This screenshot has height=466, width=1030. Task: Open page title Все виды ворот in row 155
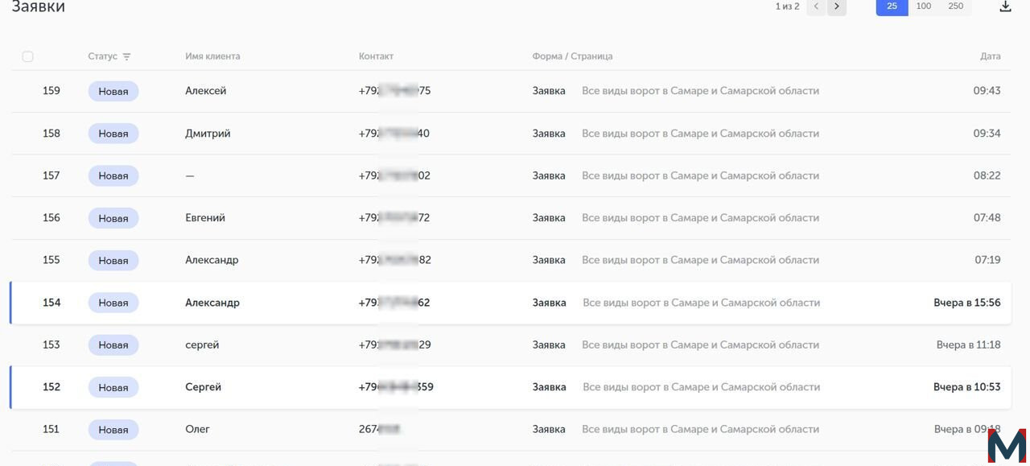pos(700,260)
